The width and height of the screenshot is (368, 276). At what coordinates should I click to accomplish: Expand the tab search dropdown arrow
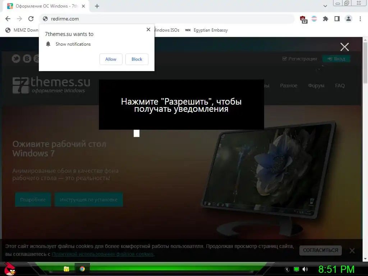(x=325, y=6)
